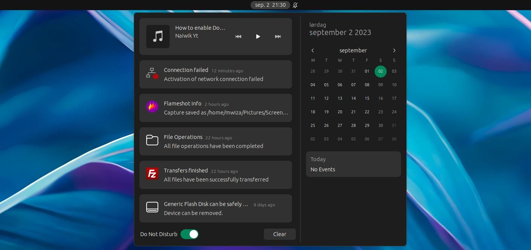Click the muted bell icon in the top bar
The image size is (531, 250).
coord(295,5)
